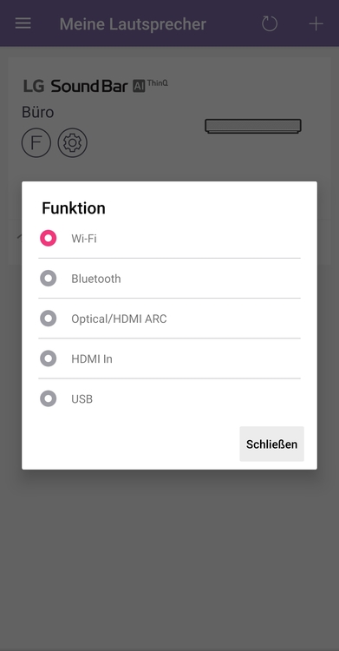Tap the 'Optical/HDMI ARC' text label
Image resolution: width=339 pixels, height=651 pixels.
(x=119, y=319)
